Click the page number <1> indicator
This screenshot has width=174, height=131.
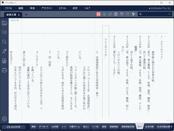[169, 120]
